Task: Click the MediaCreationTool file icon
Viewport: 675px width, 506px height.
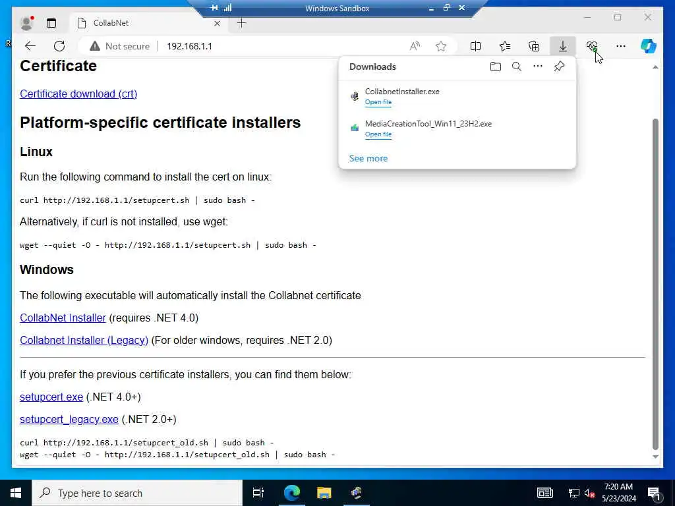Action: [355, 128]
